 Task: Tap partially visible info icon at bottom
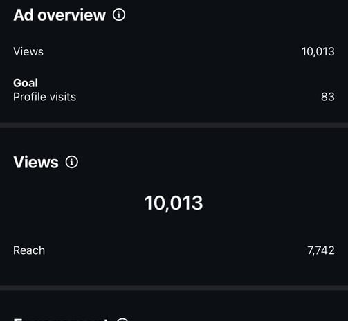[122, 320]
